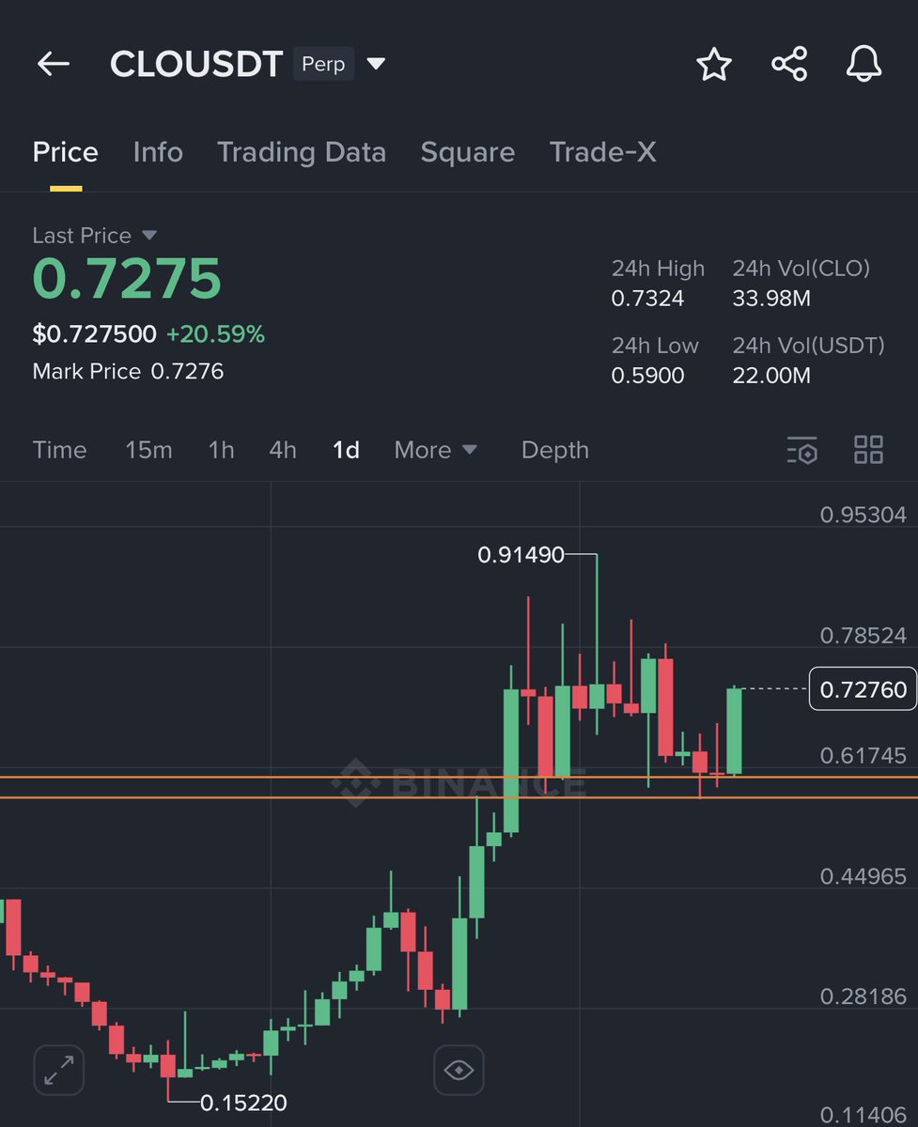Select the 15m candle interval

[x=148, y=450]
